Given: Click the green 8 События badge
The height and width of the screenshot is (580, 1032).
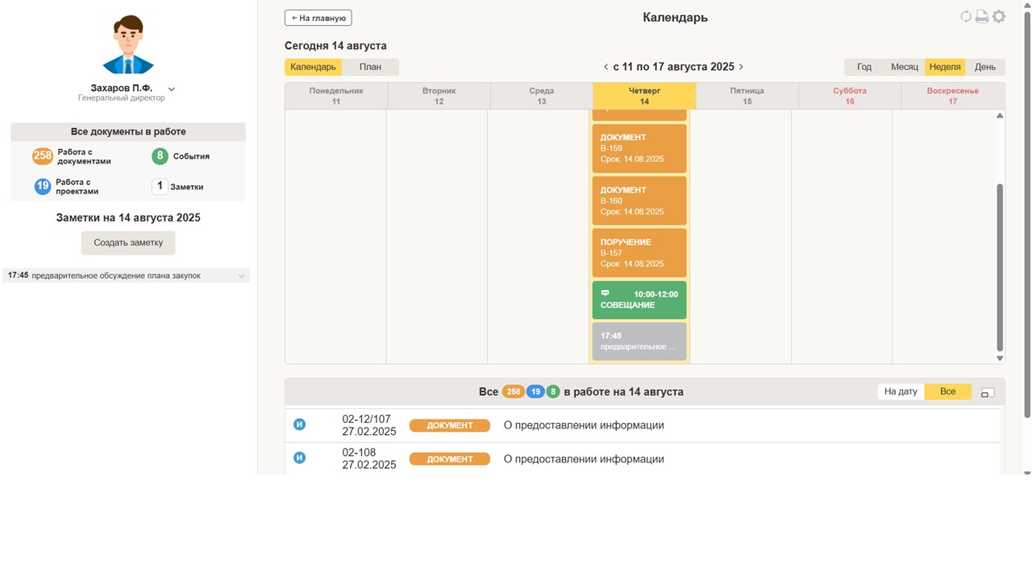Looking at the screenshot, I should coord(160,156).
